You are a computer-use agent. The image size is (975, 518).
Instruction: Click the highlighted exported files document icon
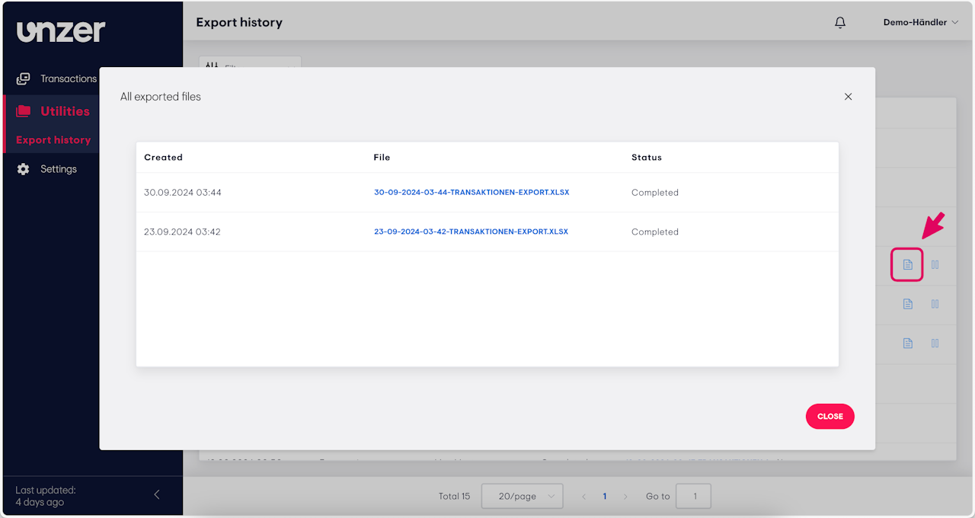point(907,265)
